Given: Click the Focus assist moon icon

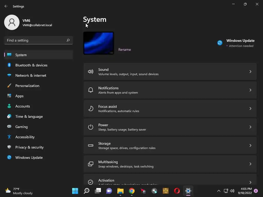Looking at the screenshot, I should click(91, 109).
